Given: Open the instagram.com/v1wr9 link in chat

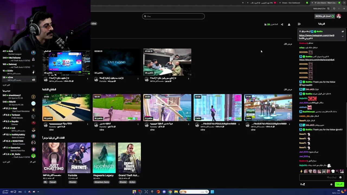Looking at the screenshot, I should (x=317, y=35).
